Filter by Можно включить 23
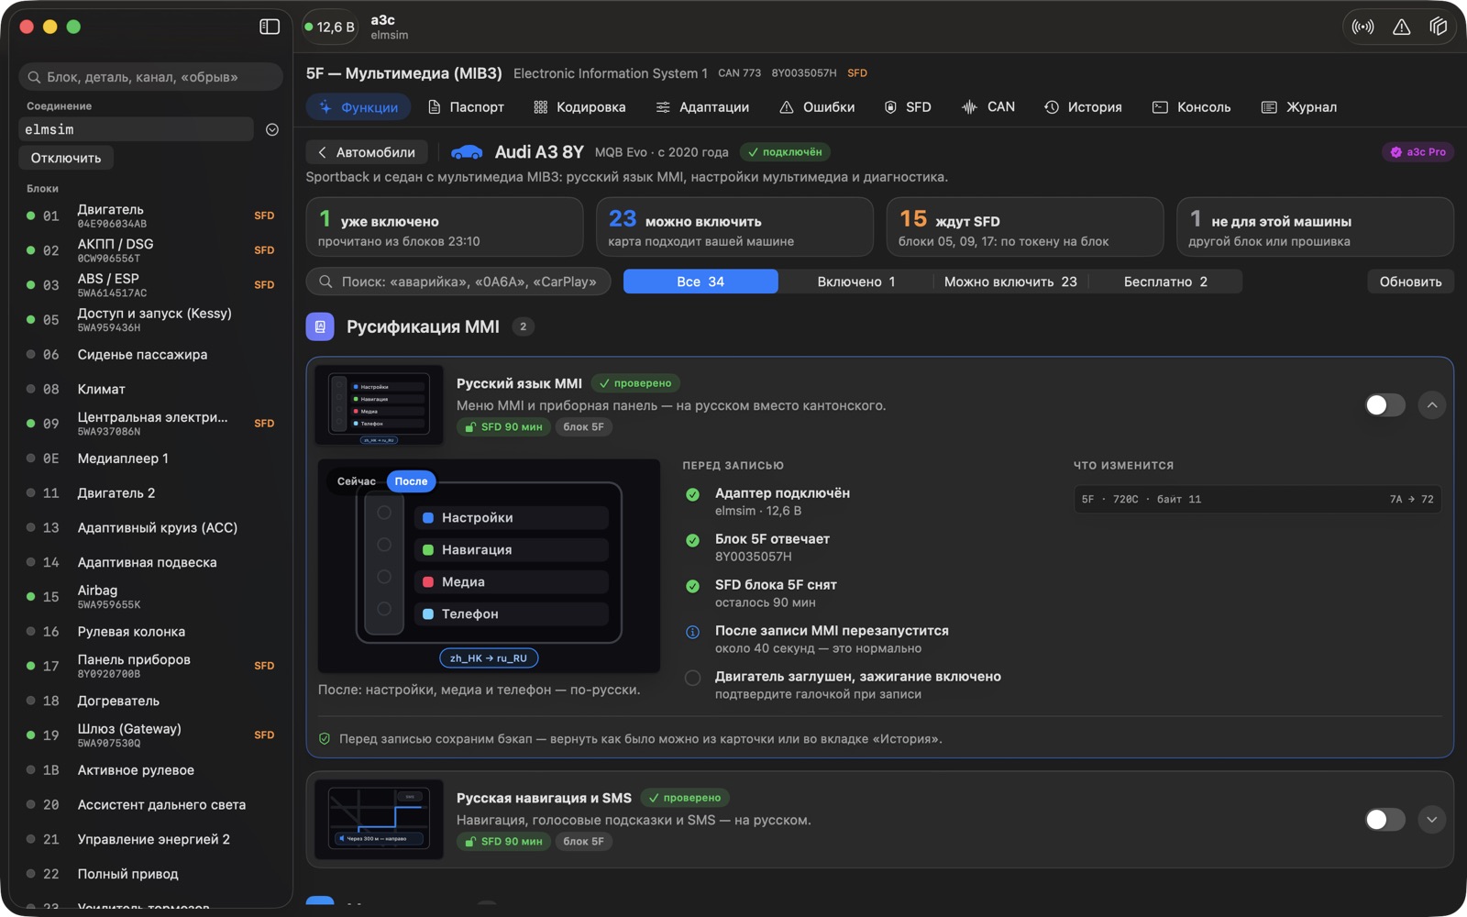1467x917 pixels. (x=1010, y=282)
